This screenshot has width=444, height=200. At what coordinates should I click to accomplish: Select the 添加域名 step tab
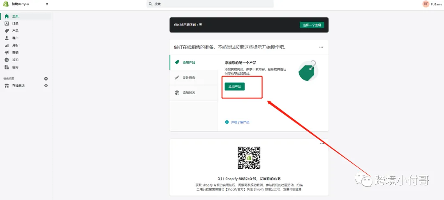coord(194,92)
